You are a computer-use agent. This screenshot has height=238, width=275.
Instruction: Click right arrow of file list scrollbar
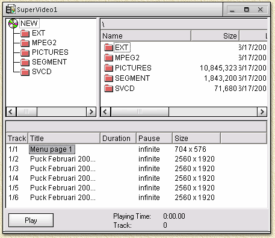[x=262, y=111]
